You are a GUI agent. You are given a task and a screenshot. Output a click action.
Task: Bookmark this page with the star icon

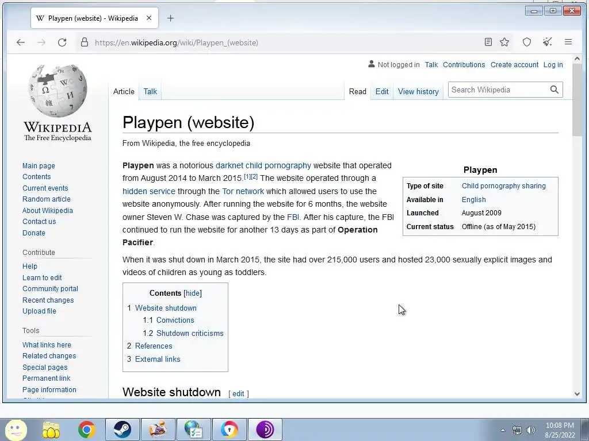coord(504,42)
